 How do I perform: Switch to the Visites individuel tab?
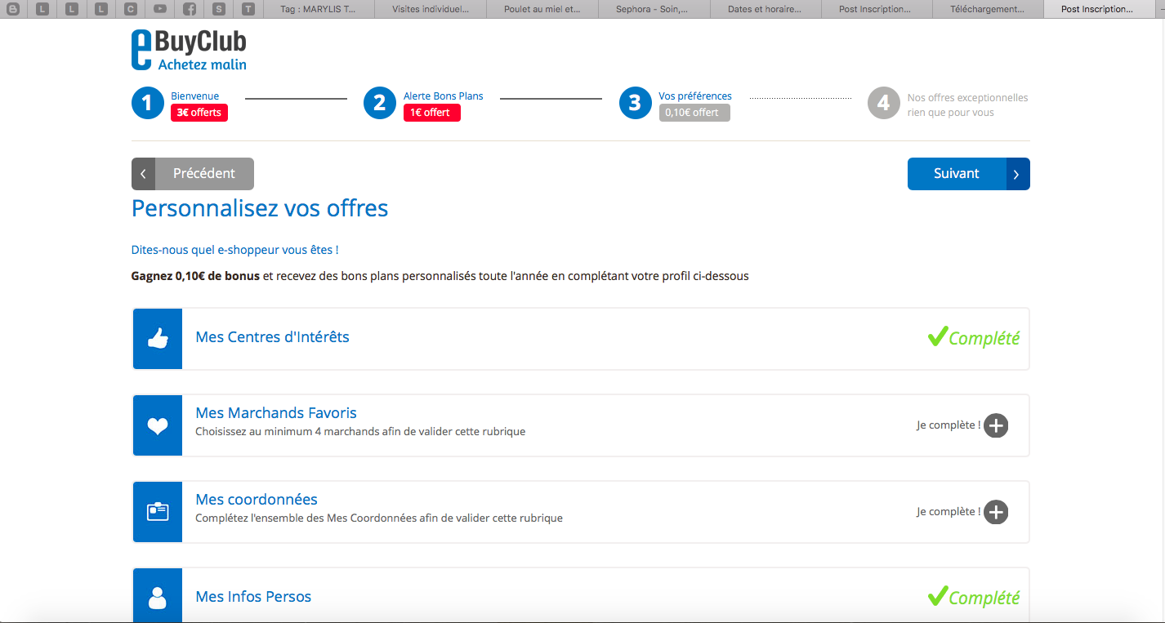tap(431, 9)
